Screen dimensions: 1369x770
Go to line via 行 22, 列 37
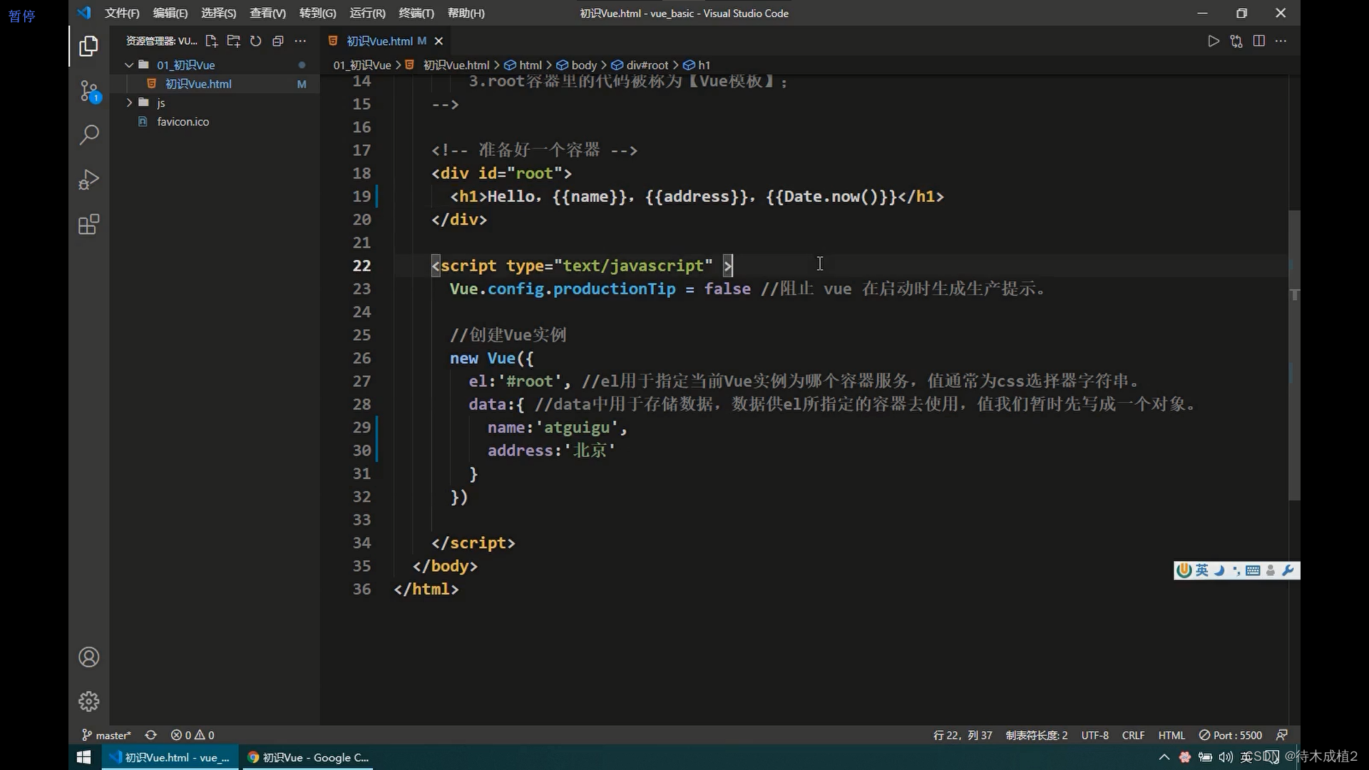point(963,735)
